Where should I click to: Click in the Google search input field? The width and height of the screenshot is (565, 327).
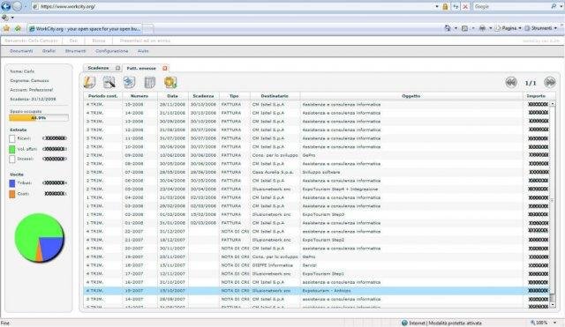(511, 6)
